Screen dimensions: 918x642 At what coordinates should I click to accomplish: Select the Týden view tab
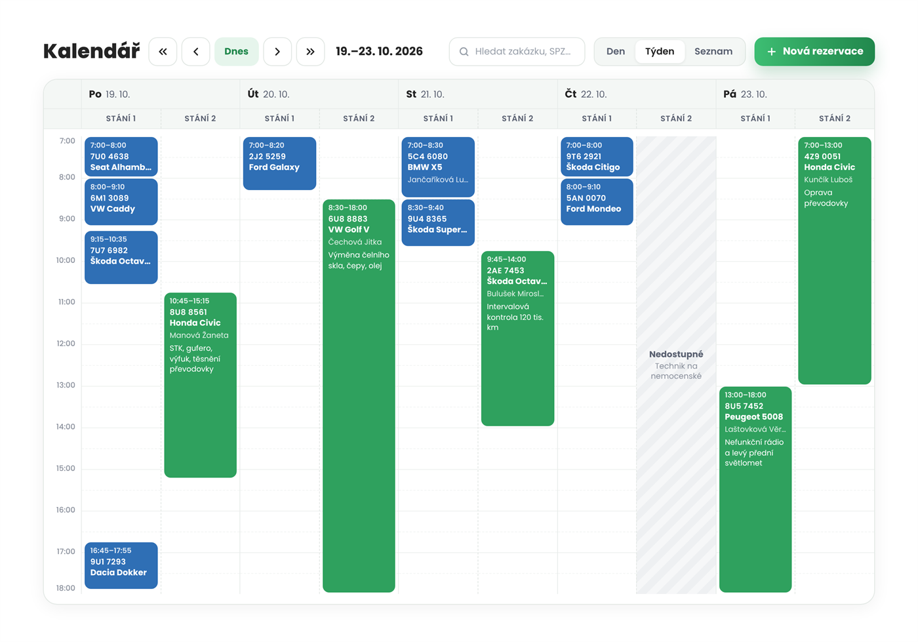660,52
